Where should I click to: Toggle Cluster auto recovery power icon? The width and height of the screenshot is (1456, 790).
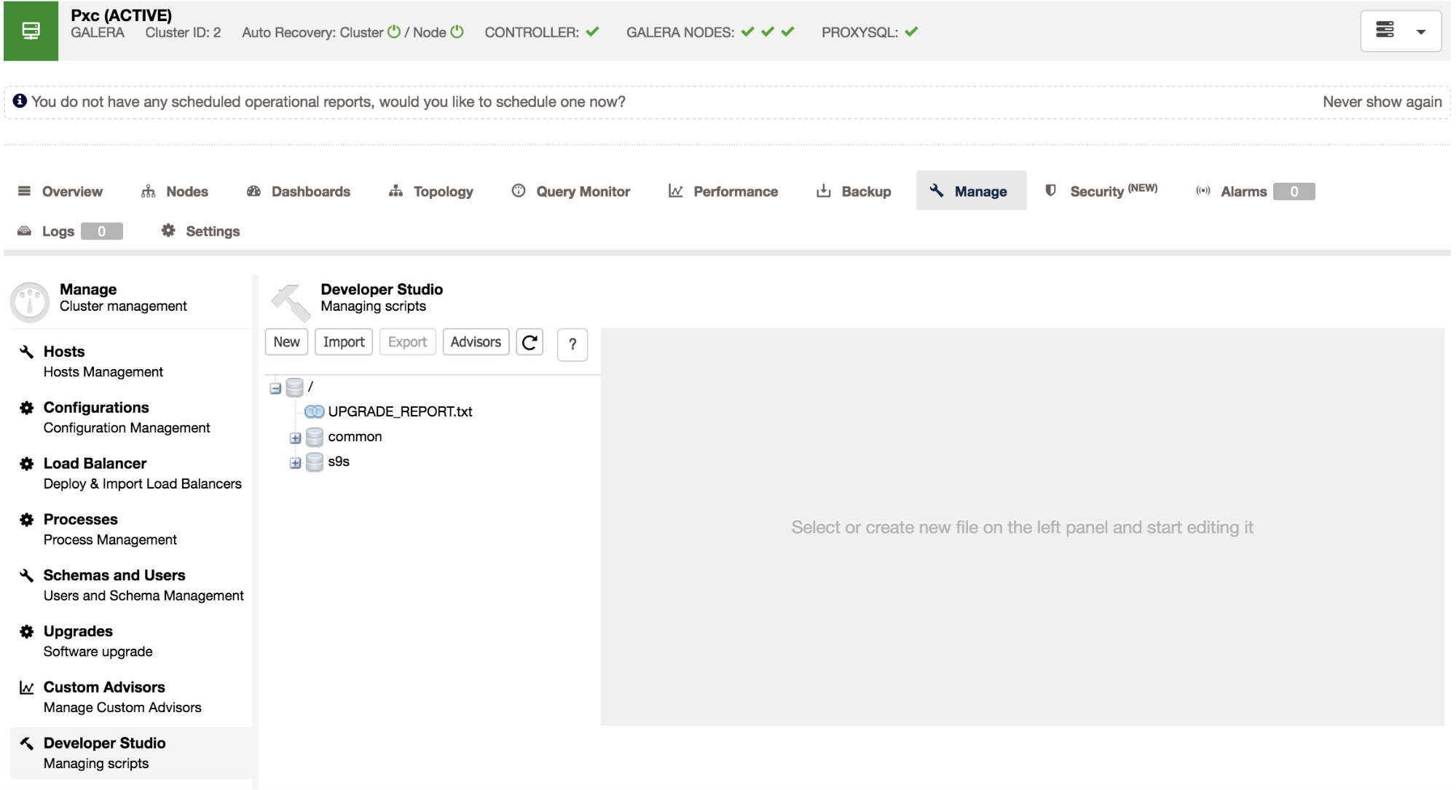click(x=394, y=32)
